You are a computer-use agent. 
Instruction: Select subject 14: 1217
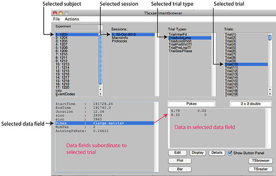click(77, 78)
